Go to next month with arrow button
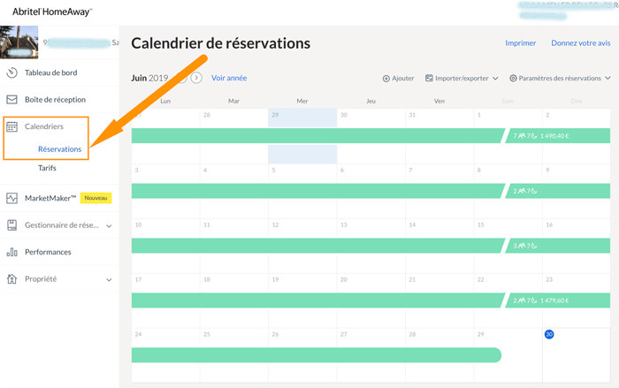The width and height of the screenshot is (619, 388). (196, 78)
